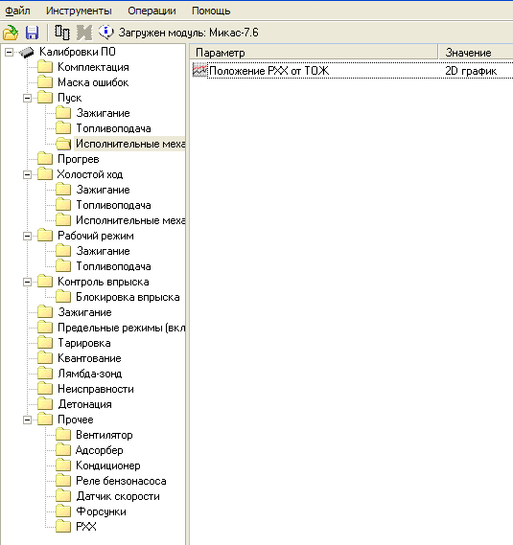Select the Рабочий режим label
Image resolution: width=513 pixels, height=545 pixels.
pyautogui.click(x=96, y=236)
